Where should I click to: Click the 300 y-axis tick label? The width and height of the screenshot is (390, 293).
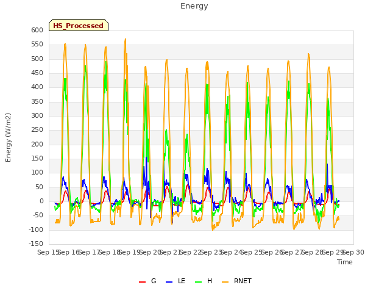coord(37,115)
